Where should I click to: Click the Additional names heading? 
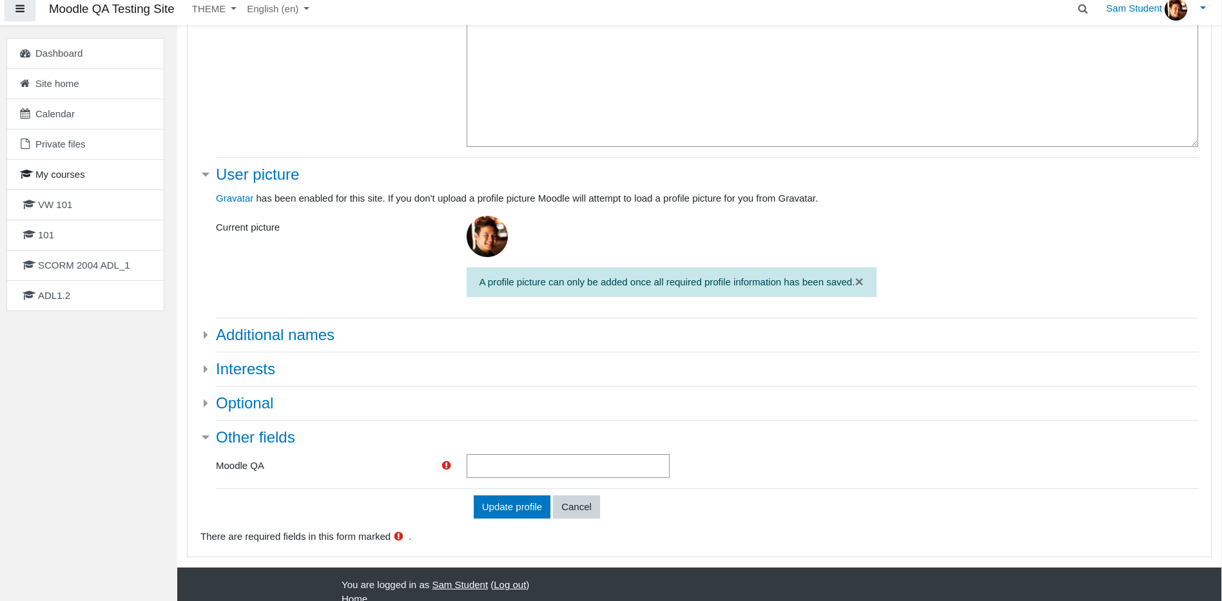pyautogui.click(x=275, y=335)
